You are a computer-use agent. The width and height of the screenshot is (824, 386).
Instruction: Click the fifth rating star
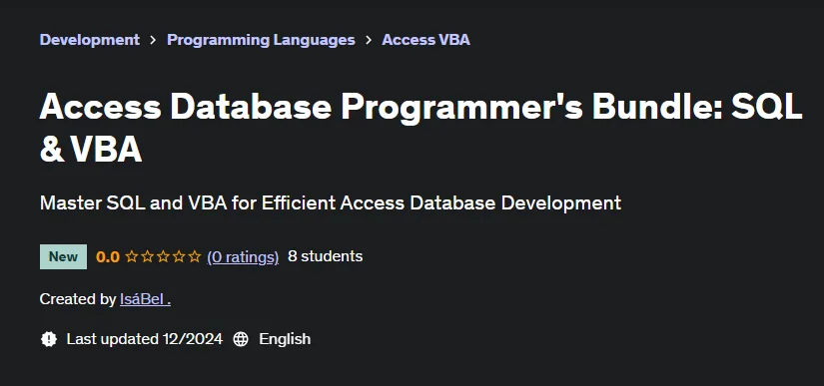195,256
